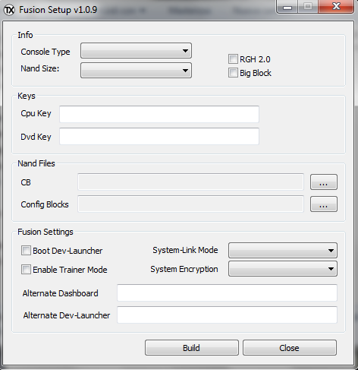Toggle Enable Trainer Mode checkbox
This screenshot has height=370, width=358.
click(26, 270)
